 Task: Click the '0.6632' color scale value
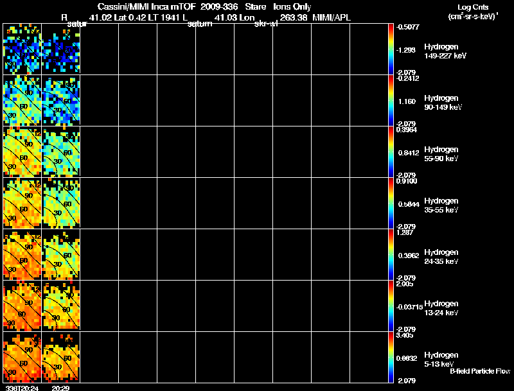click(407, 359)
